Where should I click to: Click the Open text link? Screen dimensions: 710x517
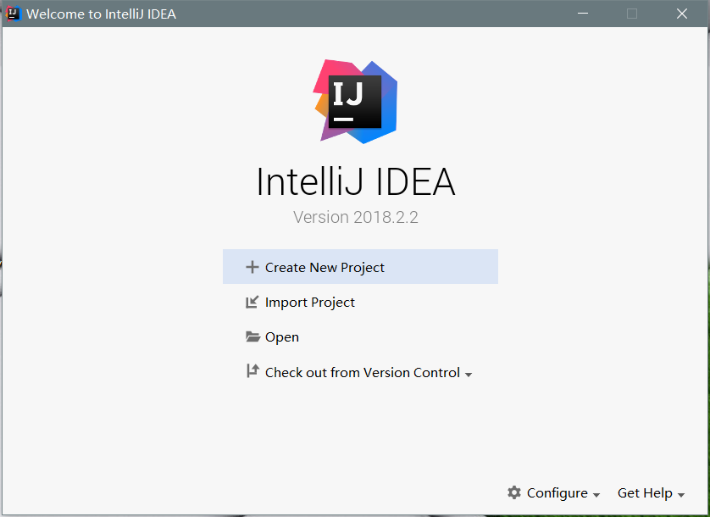pyautogui.click(x=282, y=337)
